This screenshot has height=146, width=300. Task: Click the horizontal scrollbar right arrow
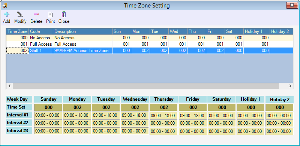pyautogui.click(x=290, y=86)
